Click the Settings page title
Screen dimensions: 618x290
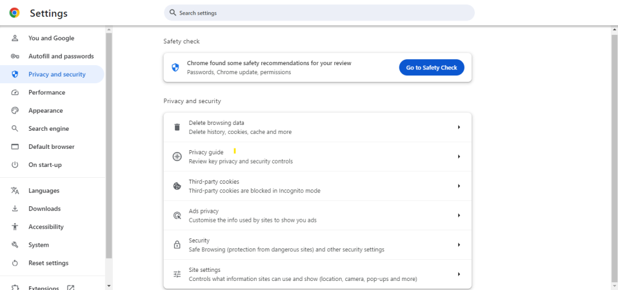pyautogui.click(x=48, y=13)
